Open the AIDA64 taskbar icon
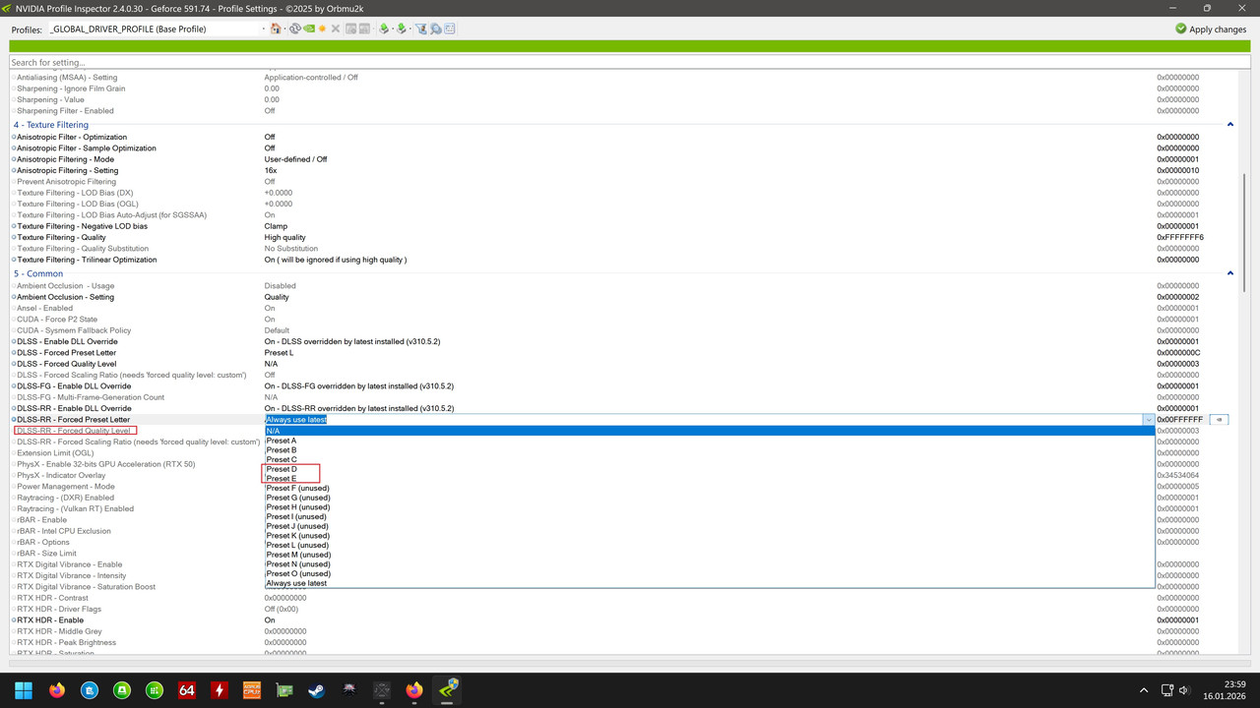Viewport: 1260px width, 708px height. 187,690
